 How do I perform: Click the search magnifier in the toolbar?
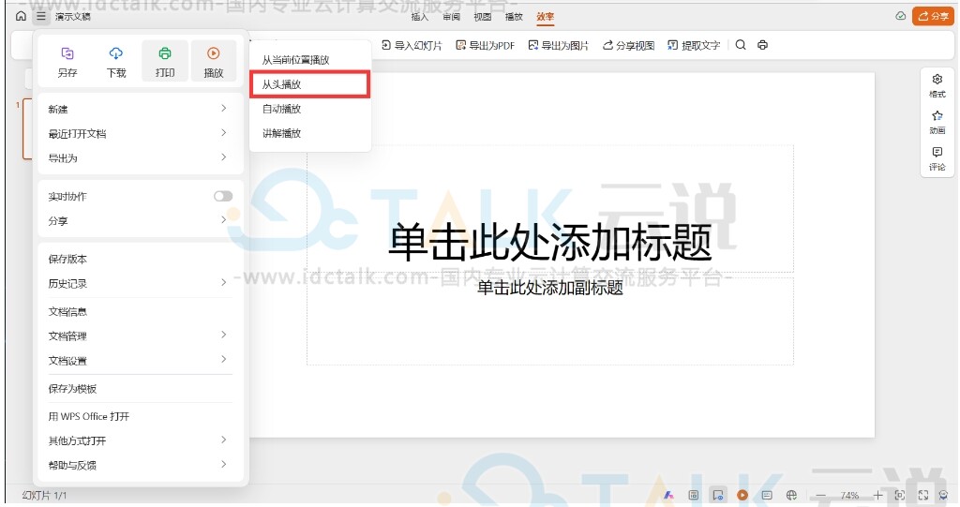741,45
